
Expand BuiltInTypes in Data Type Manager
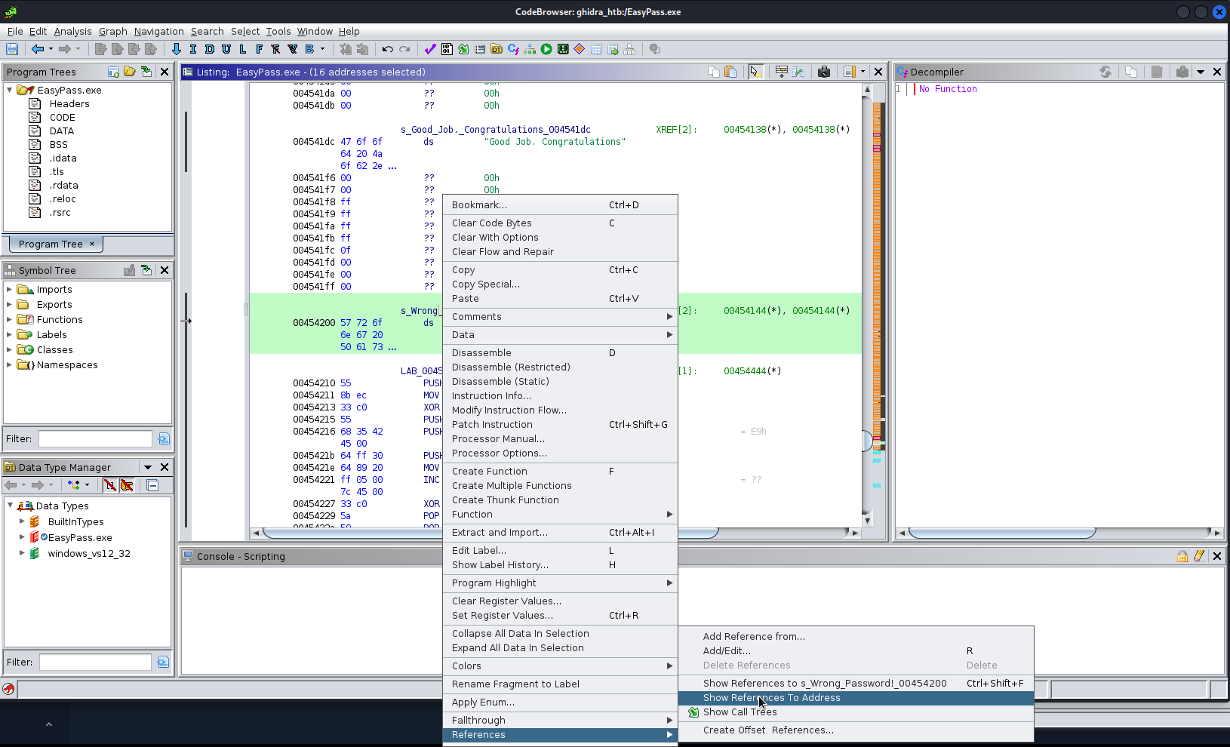pyautogui.click(x=22, y=521)
